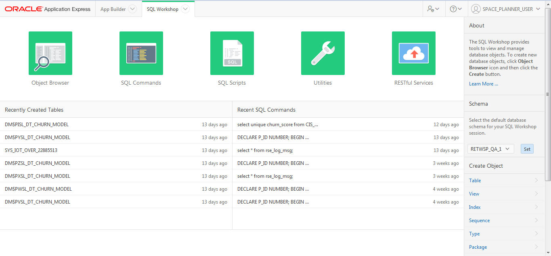Image resolution: width=551 pixels, height=256 pixels.
Task: Expand the SQL Workshop dropdown arrow
Action: point(185,9)
